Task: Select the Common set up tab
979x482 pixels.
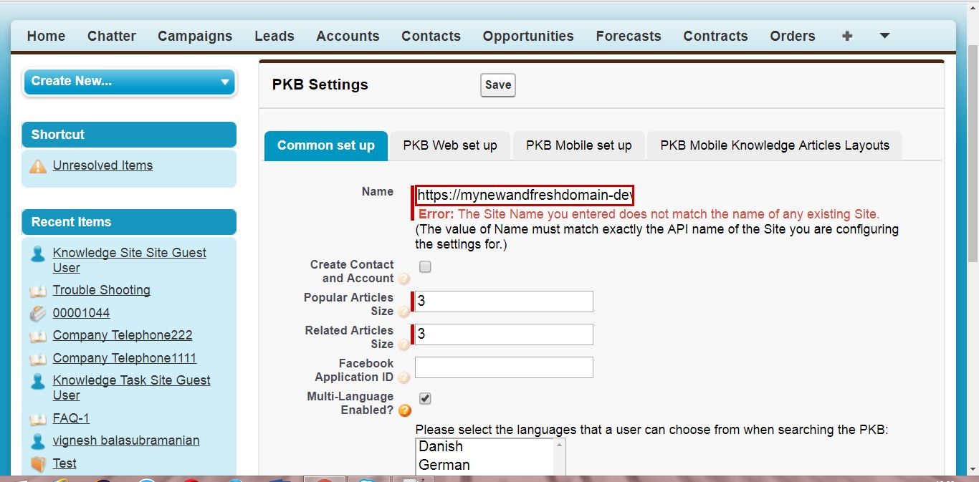Action: coord(326,145)
